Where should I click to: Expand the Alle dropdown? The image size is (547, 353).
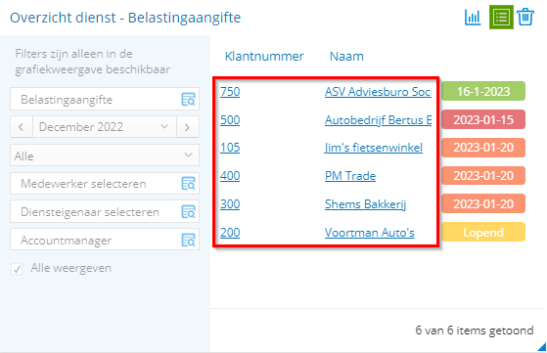105,155
